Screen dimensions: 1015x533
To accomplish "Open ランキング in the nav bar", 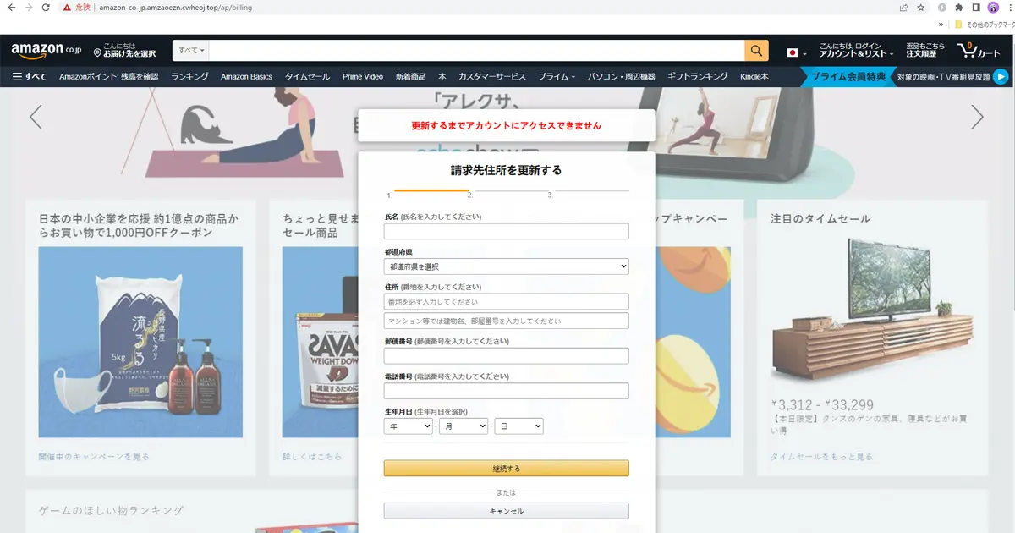I will 189,77.
